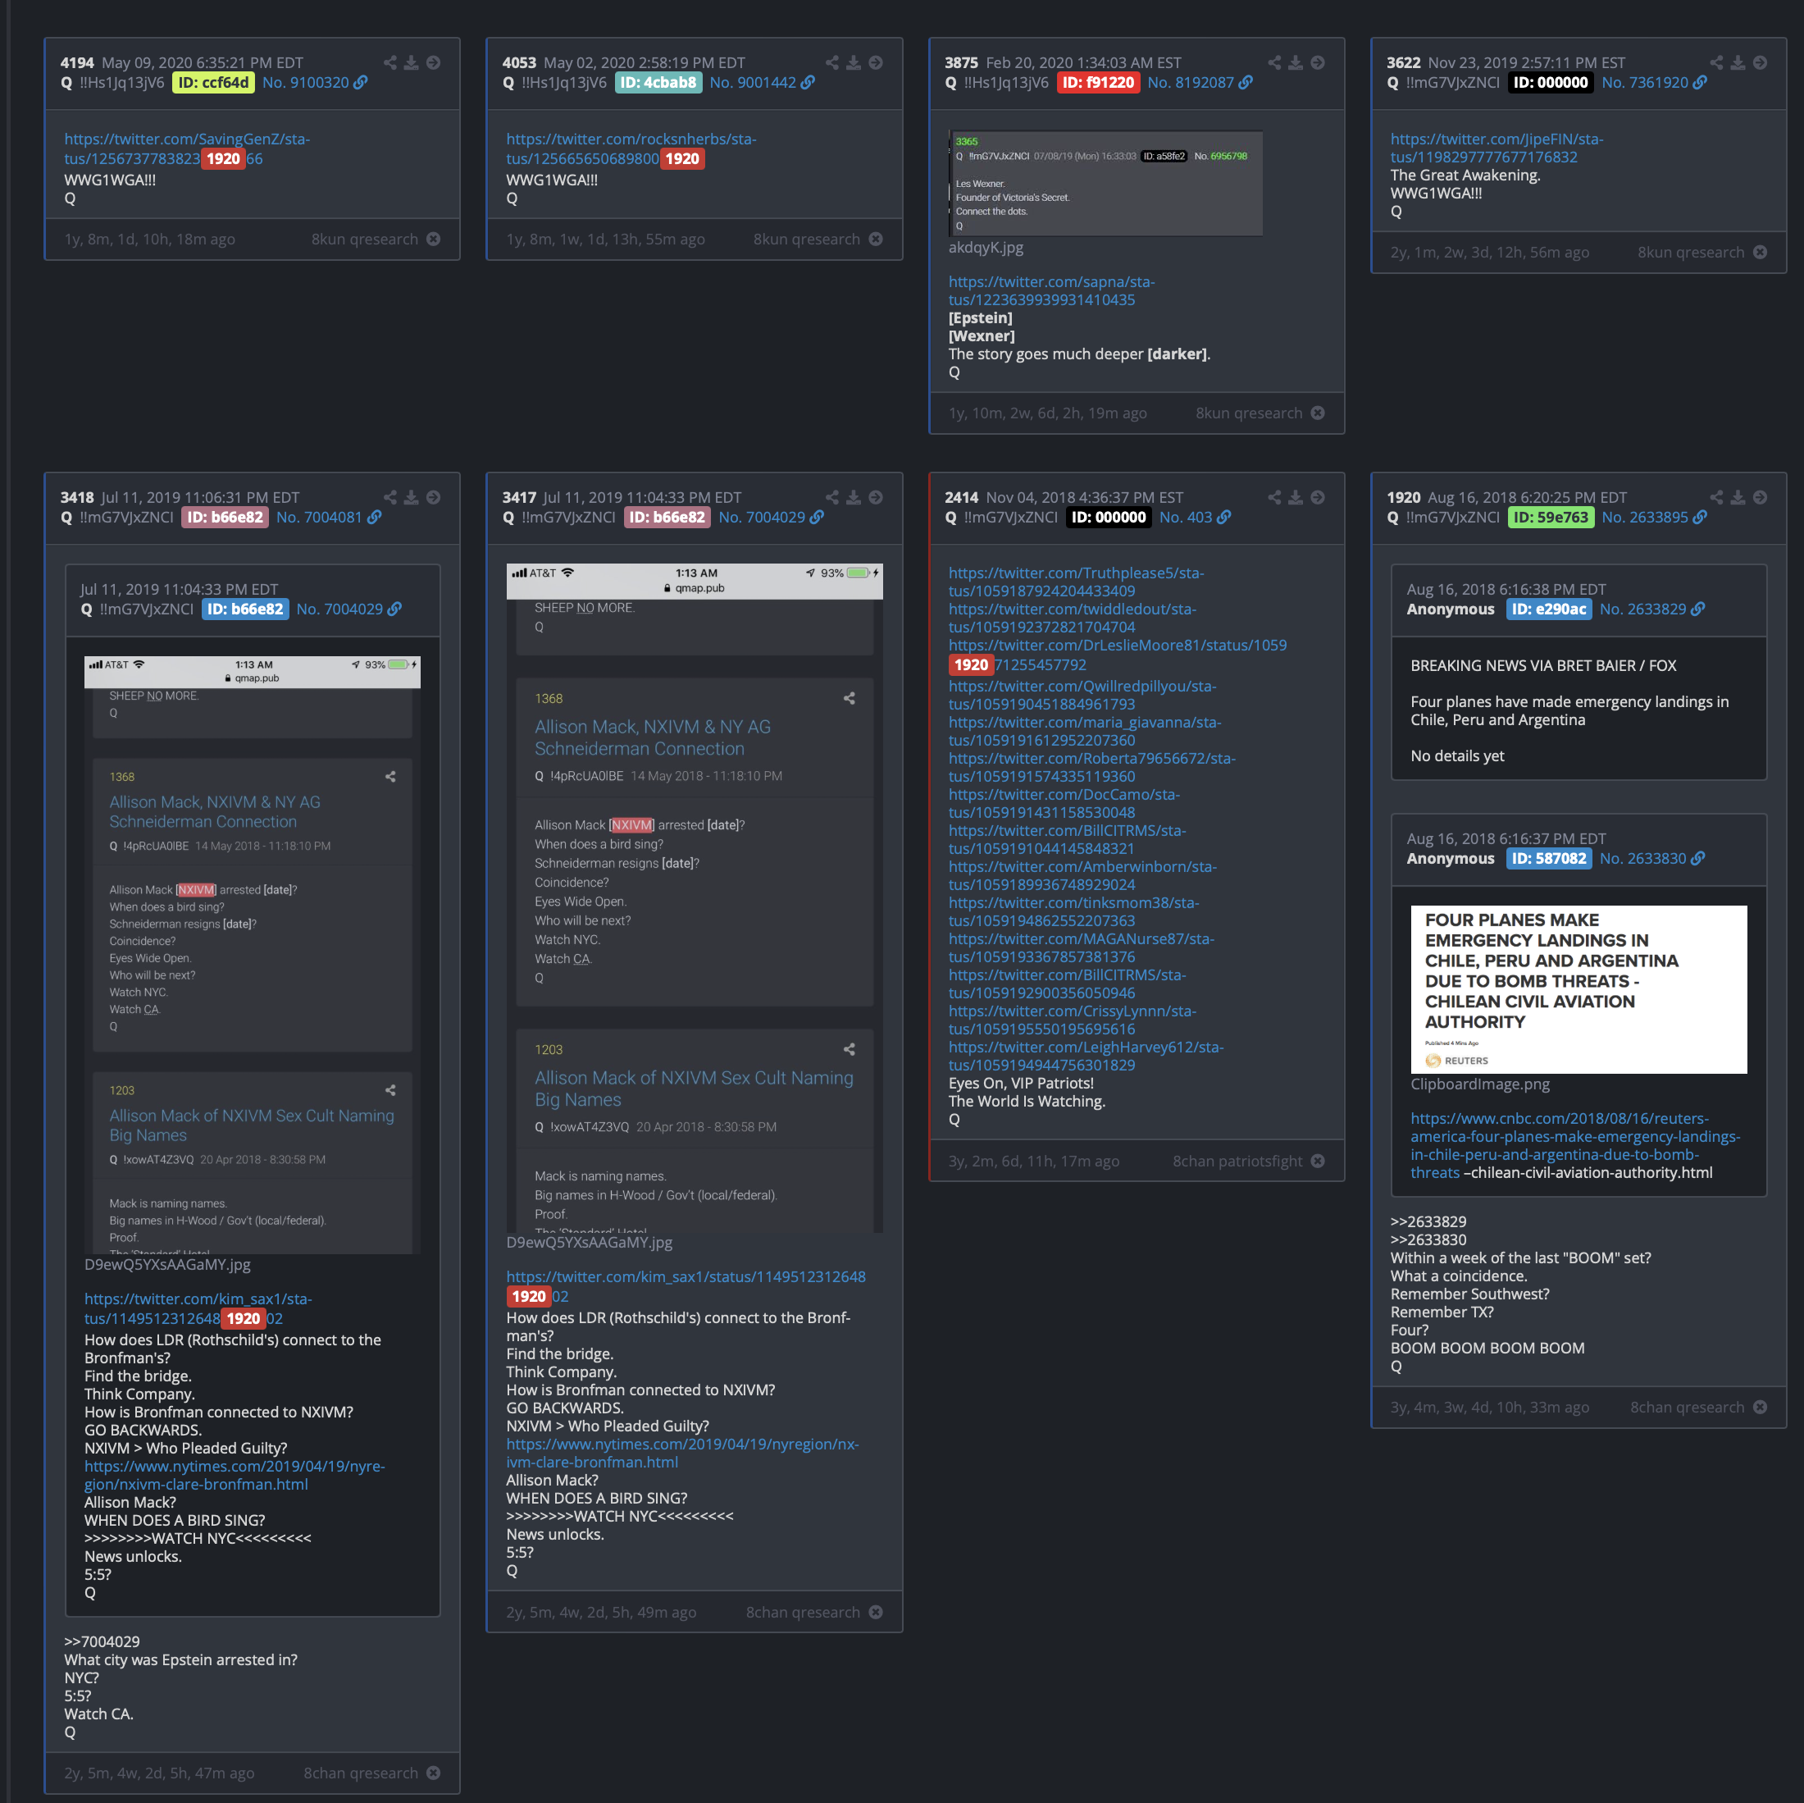Click '8chan patriotsfight' board label

click(1237, 1160)
